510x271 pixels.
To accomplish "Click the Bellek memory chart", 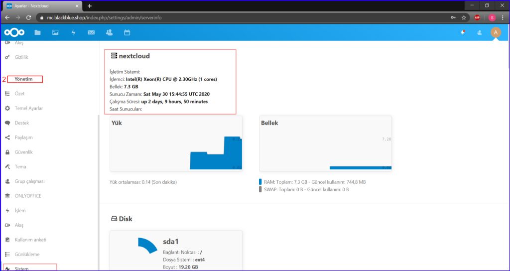I will coord(326,143).
